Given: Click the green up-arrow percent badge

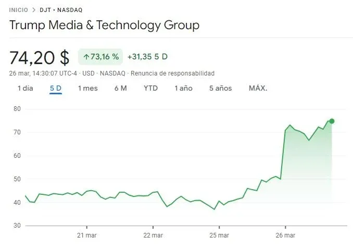Looking at the screenshot, I should click(100, 56).
